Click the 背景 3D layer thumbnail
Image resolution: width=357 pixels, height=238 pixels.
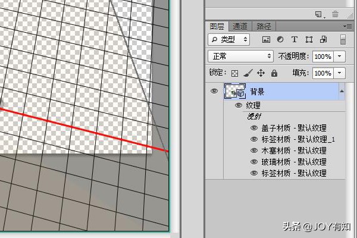point(235,91)
